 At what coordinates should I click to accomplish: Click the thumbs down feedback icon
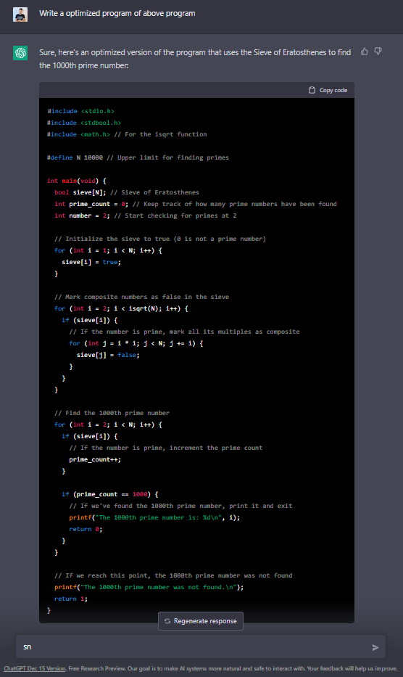(x=378, y=52)
